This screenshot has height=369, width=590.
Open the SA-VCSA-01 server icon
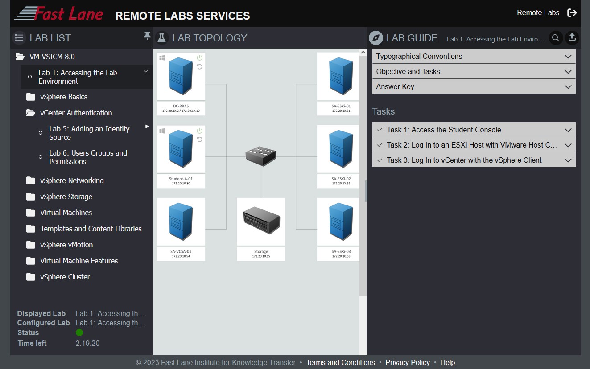click(x=181, y=221)
